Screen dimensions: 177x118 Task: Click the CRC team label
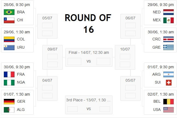pos(156,39)
